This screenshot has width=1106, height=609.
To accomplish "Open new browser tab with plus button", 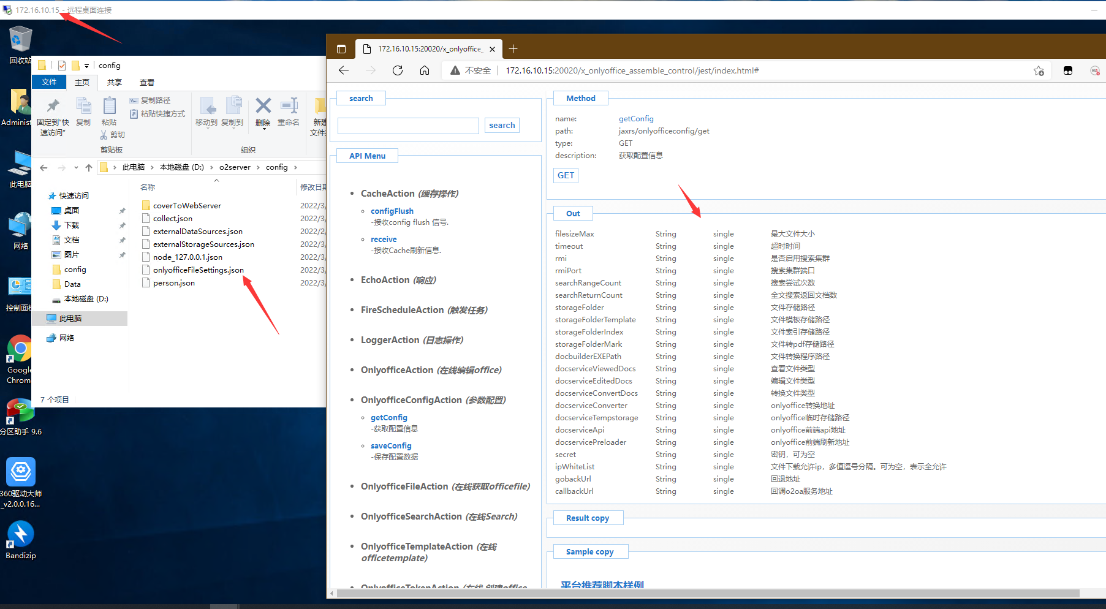I will (513, 49).
